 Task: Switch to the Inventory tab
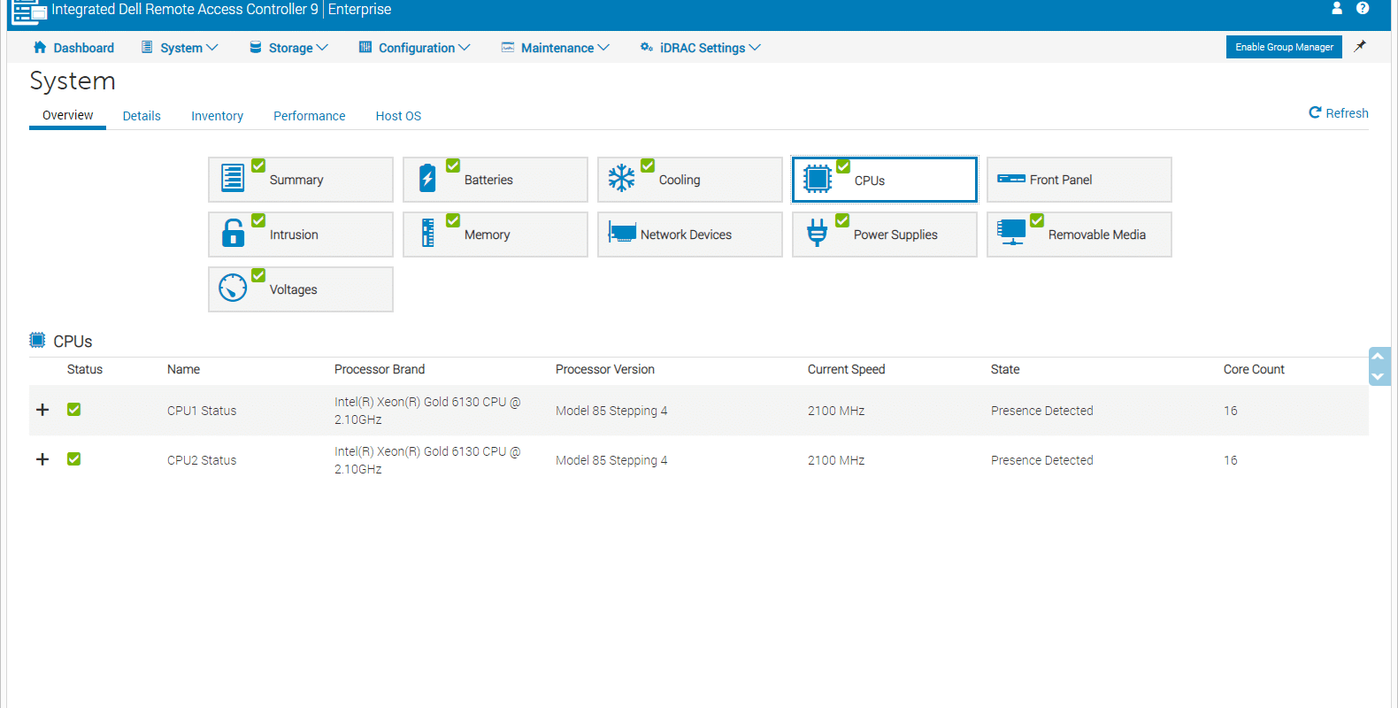click(217, 116)
